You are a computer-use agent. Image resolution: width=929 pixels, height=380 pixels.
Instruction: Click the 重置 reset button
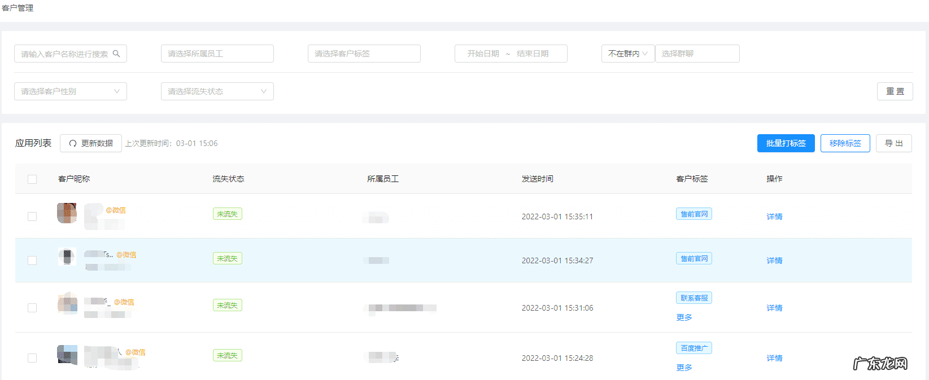[895, 91]
